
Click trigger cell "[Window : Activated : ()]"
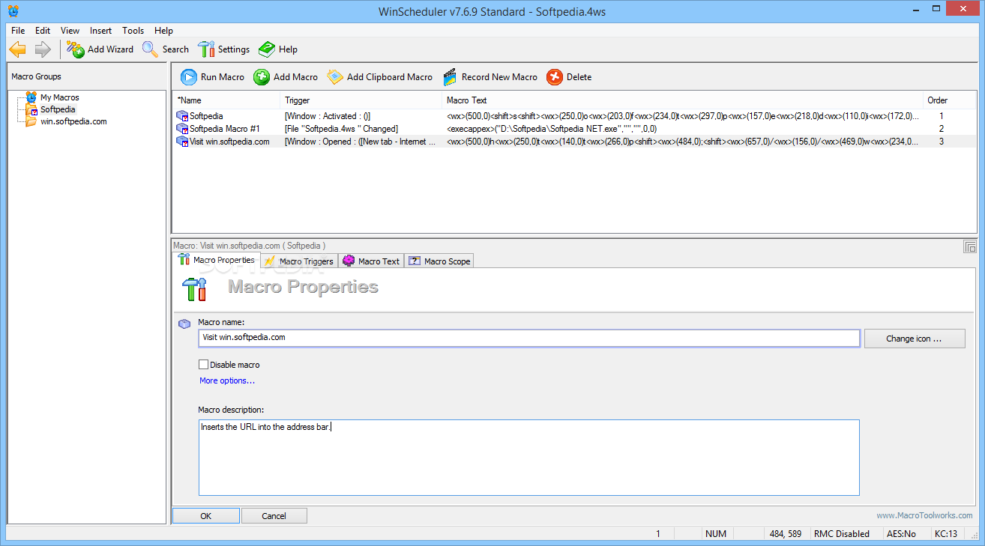point(328,116)
